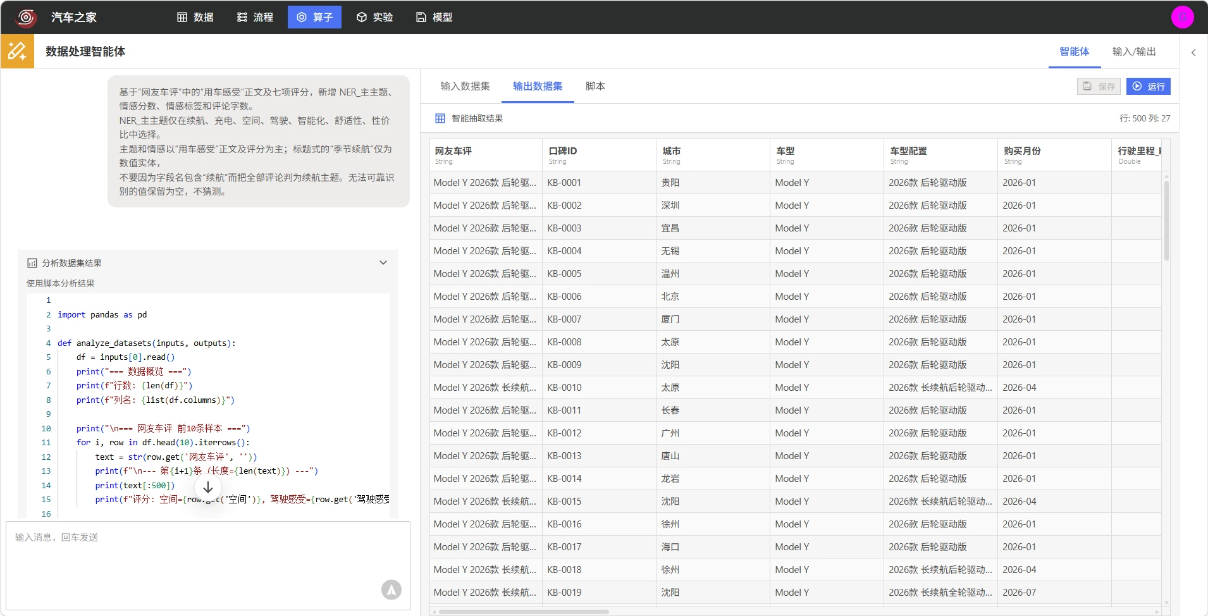Click the 车型配置 column header
Screen dimensions: 1208x616
(x=940, y=155)
